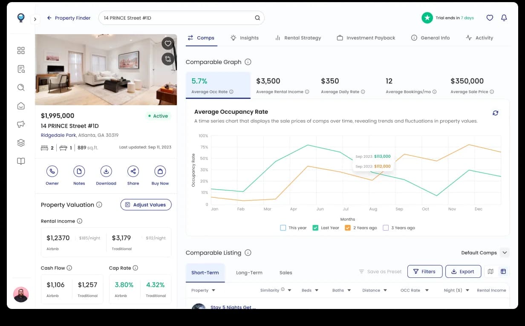Click the Share icon button
The image size is (525, 326).
pyautogui.click(x=133, y=171)
